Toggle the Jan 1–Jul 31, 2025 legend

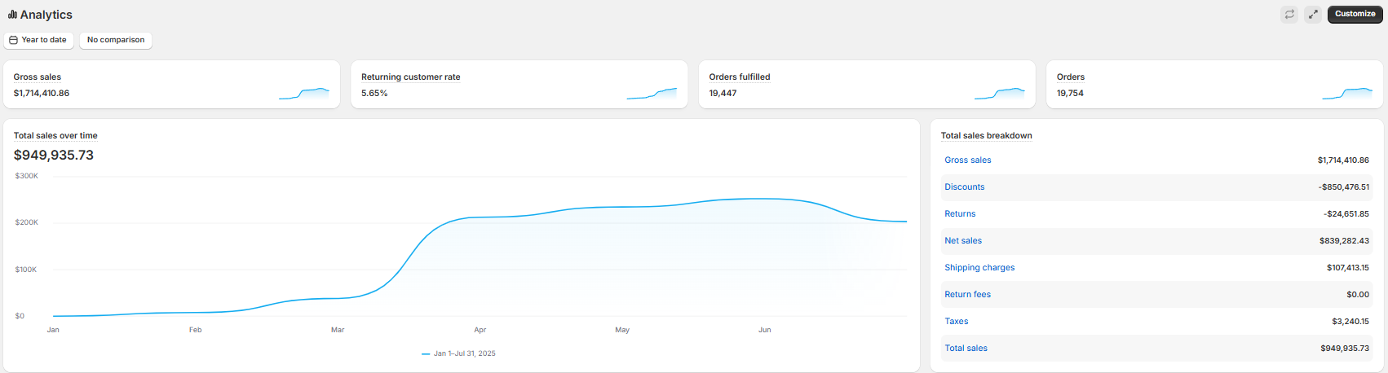(x=459, y=353)
